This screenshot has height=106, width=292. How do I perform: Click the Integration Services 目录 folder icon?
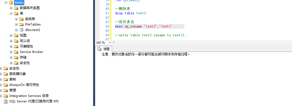coord(6,96)
